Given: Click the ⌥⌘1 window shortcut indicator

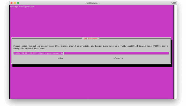Looking at the screenshot, I should [x=173, y=3].
